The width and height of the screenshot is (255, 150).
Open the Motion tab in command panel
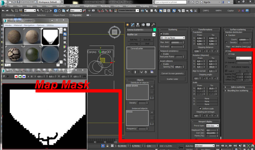tap(143, 25)
